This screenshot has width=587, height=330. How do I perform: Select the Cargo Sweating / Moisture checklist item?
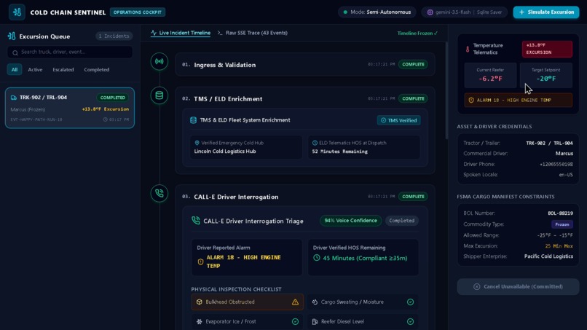coord(363,302)
